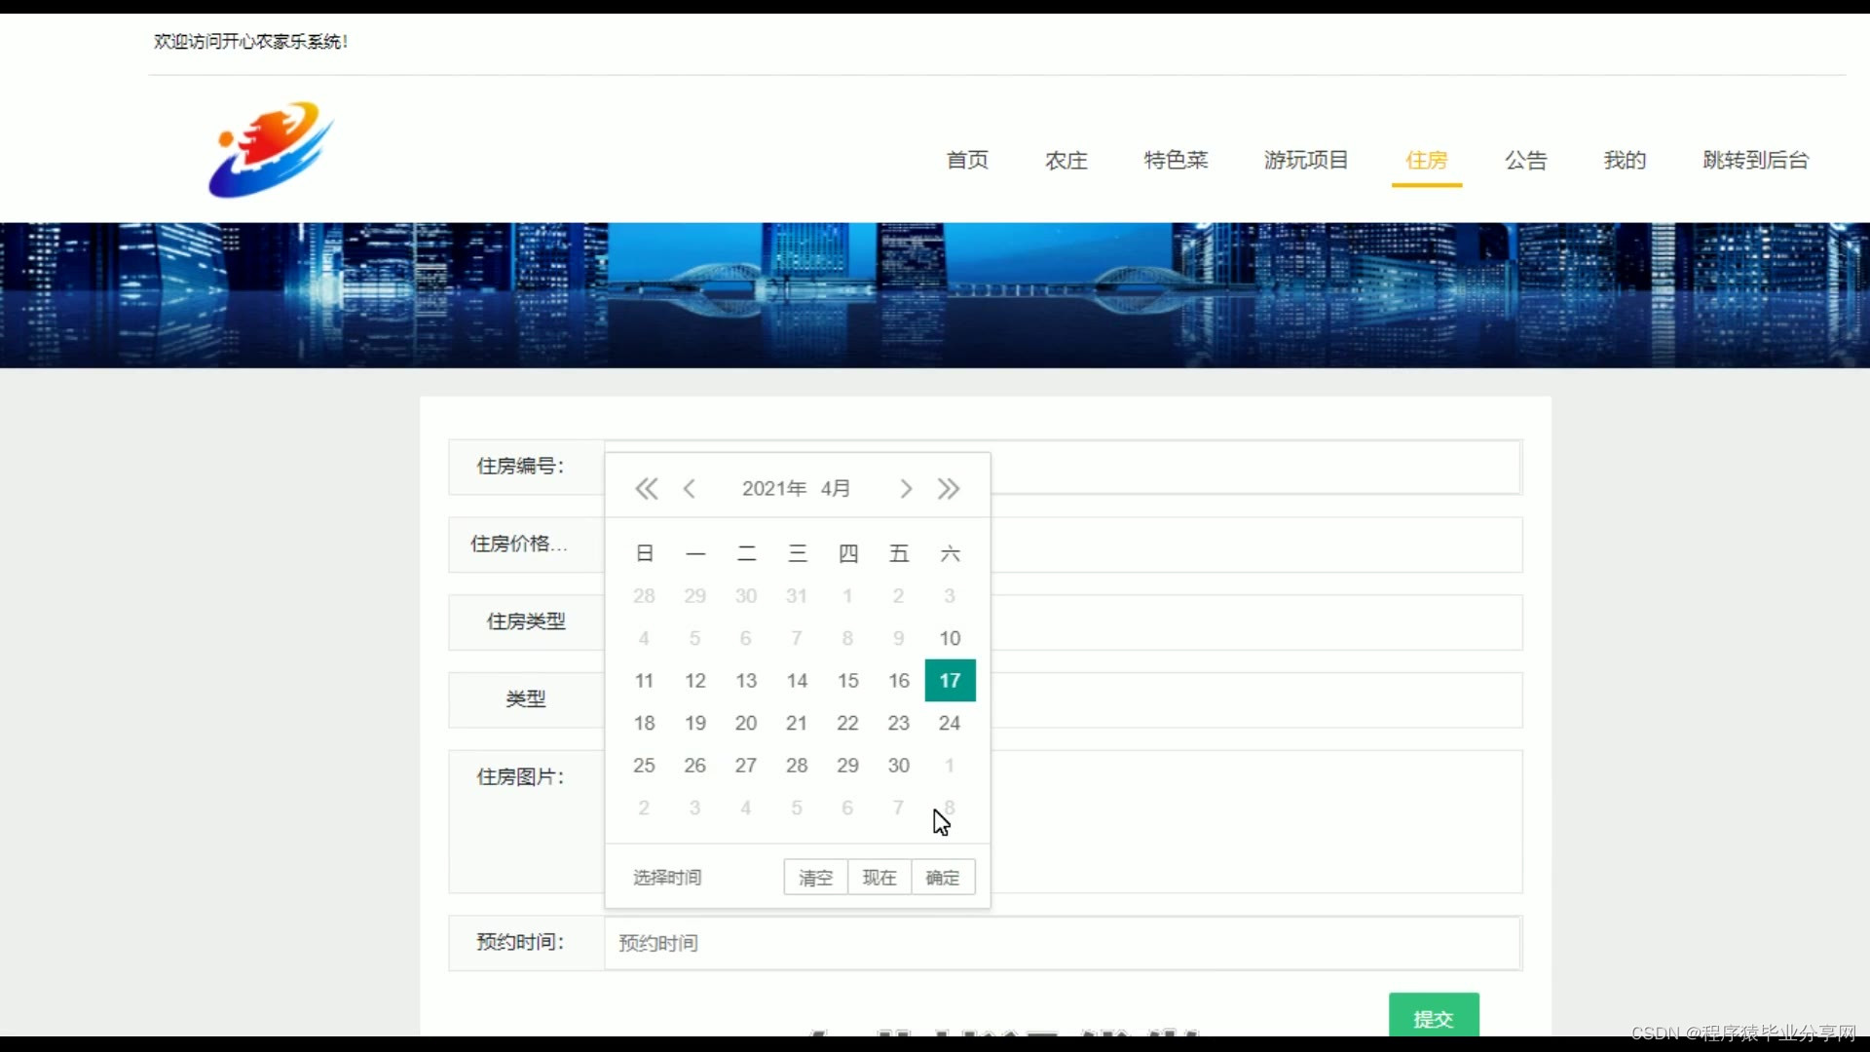This screenshot has width=1870, height=1052.
Task: Open the month selector 4月
Action: (836, 489)
